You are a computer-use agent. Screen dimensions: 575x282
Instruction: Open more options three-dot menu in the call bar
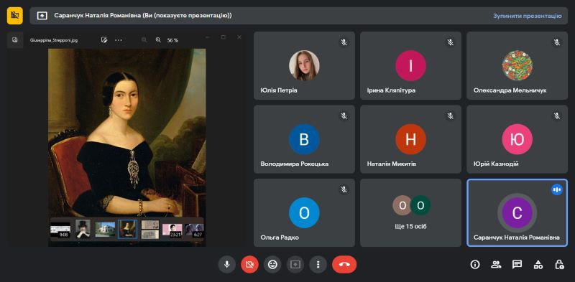(x=318, y=265)
